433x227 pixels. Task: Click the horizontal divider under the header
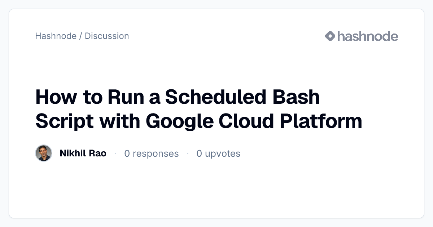pos(216,50)
